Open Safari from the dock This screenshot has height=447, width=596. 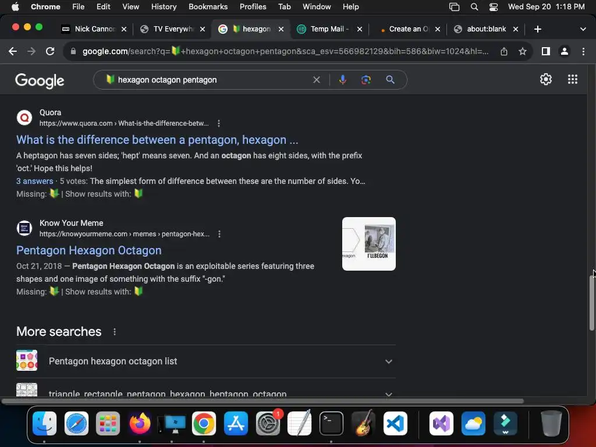tap(76, 424)
